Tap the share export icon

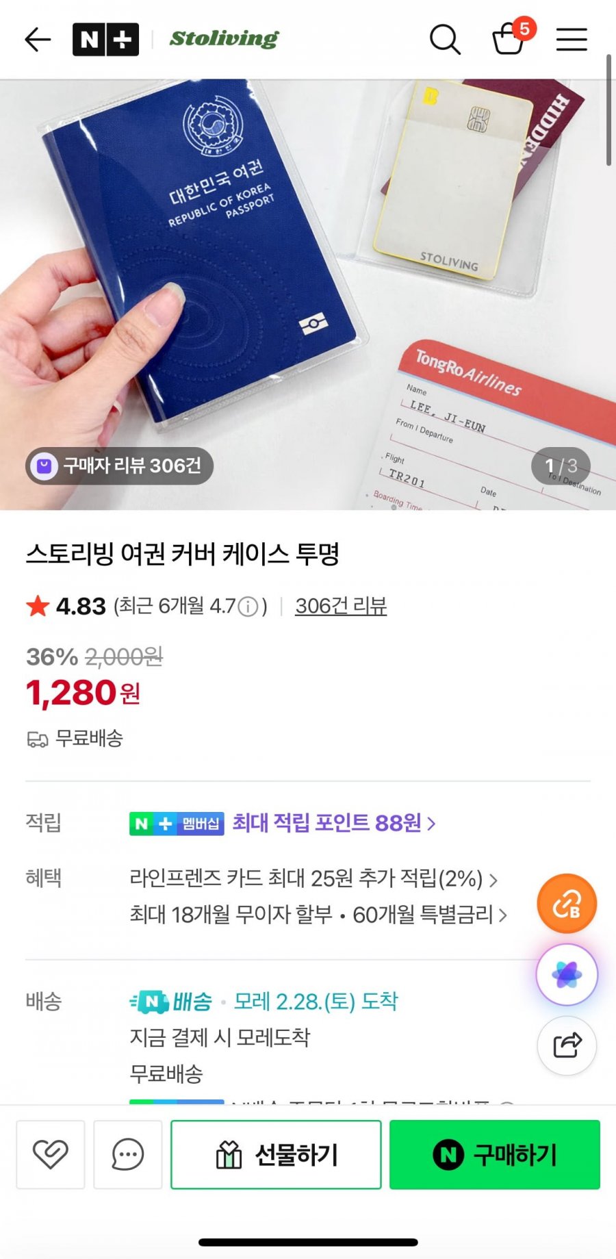[567, 1045]
